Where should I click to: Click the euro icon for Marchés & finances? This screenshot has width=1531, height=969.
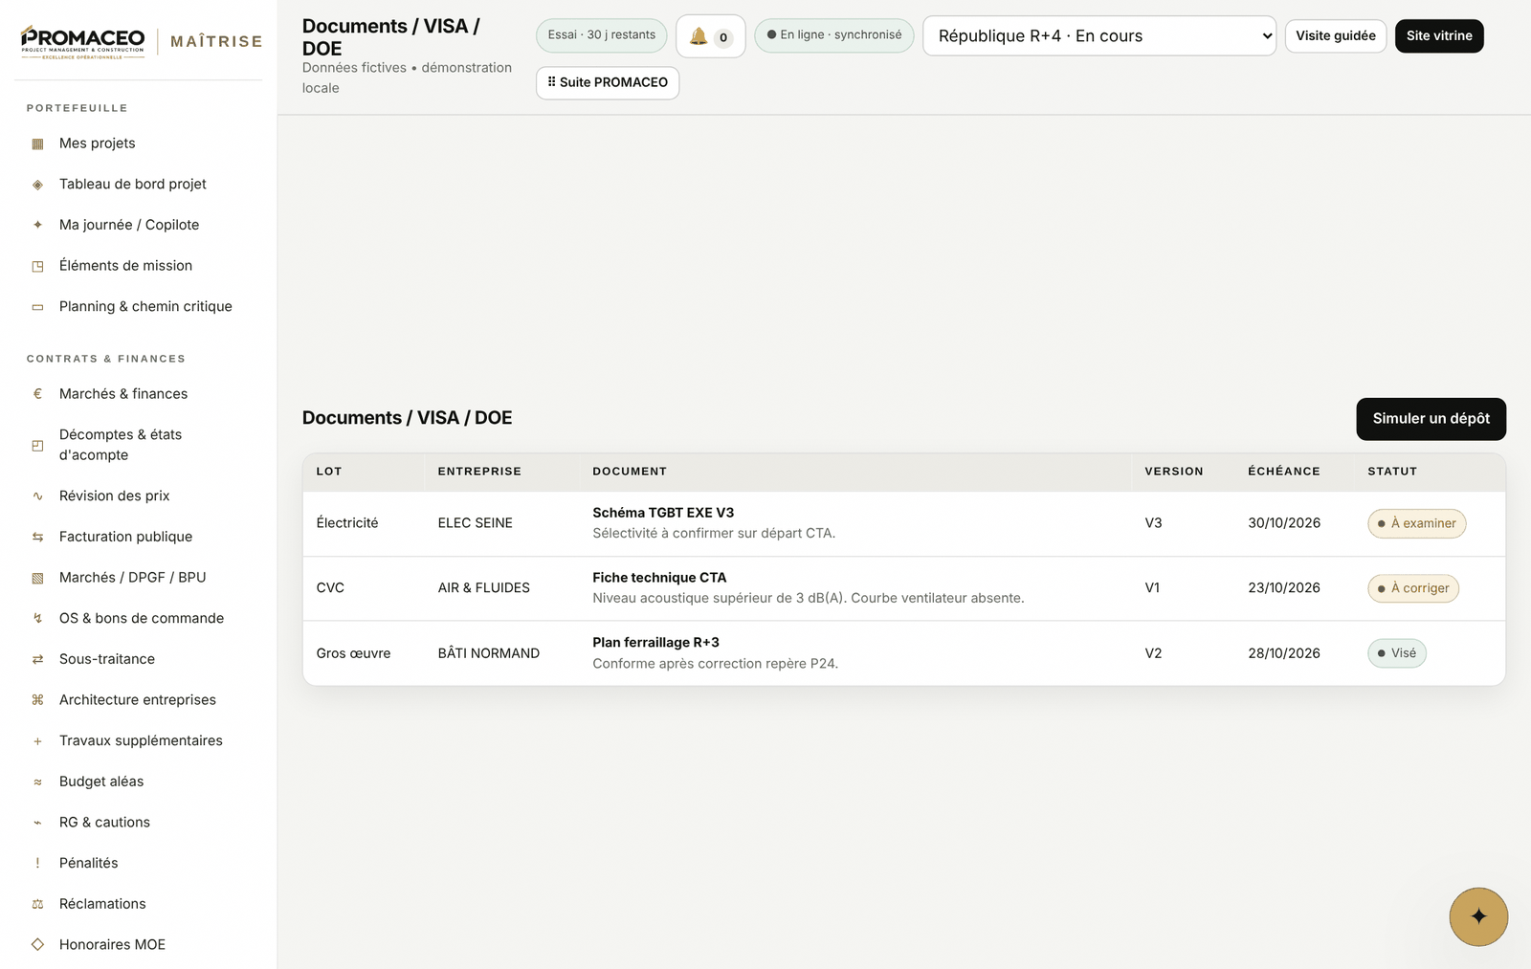[x=37, y=394]
